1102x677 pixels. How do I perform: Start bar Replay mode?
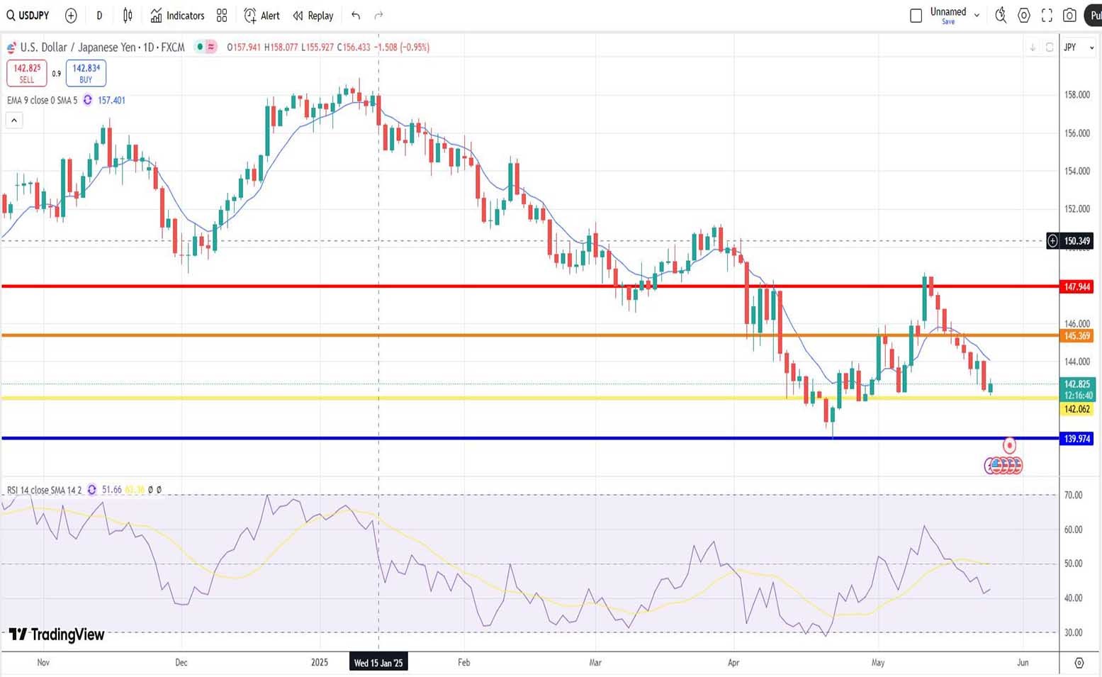click(313, 16)
